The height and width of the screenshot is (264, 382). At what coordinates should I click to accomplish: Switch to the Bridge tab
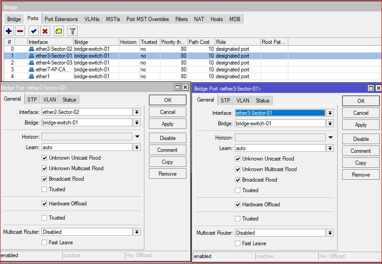14,19
